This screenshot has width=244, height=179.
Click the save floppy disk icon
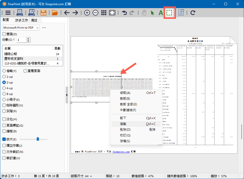(x=43, y=13)
